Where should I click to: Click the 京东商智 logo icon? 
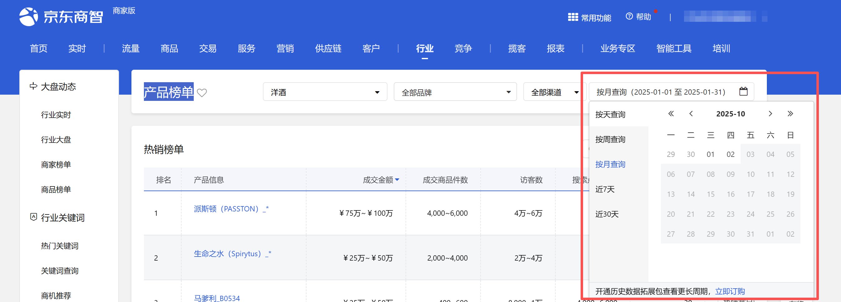click(28, 17)
